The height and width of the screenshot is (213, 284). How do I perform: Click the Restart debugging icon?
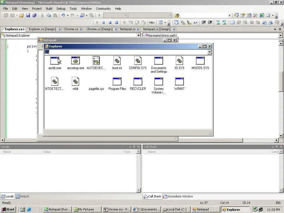[x=116, y=22]
